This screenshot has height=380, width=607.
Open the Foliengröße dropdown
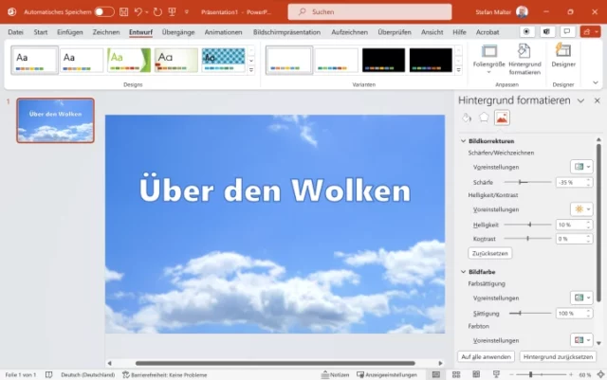(x=489, y=60)
